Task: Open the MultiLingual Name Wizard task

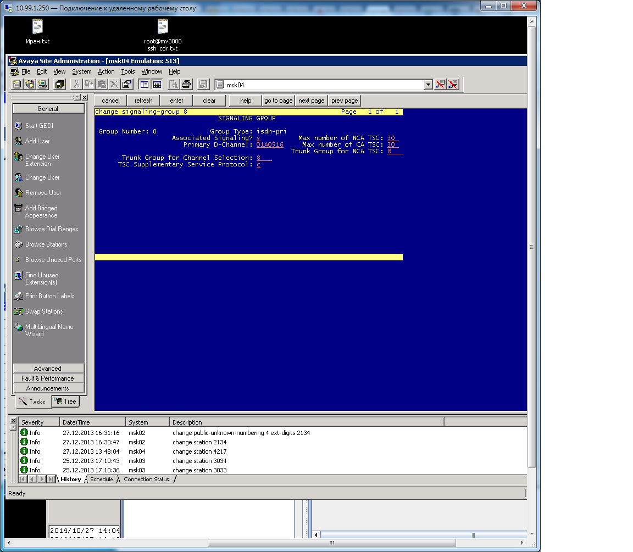Action: pos(43,330)
